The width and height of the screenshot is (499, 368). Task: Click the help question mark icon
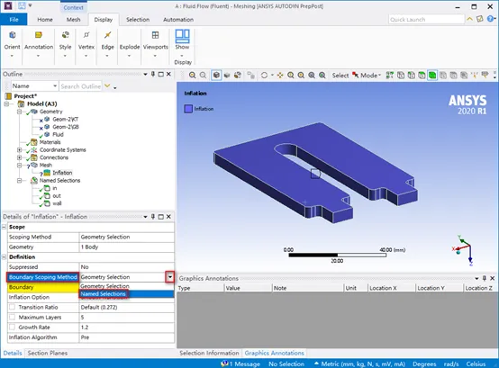tap(490, 19)
